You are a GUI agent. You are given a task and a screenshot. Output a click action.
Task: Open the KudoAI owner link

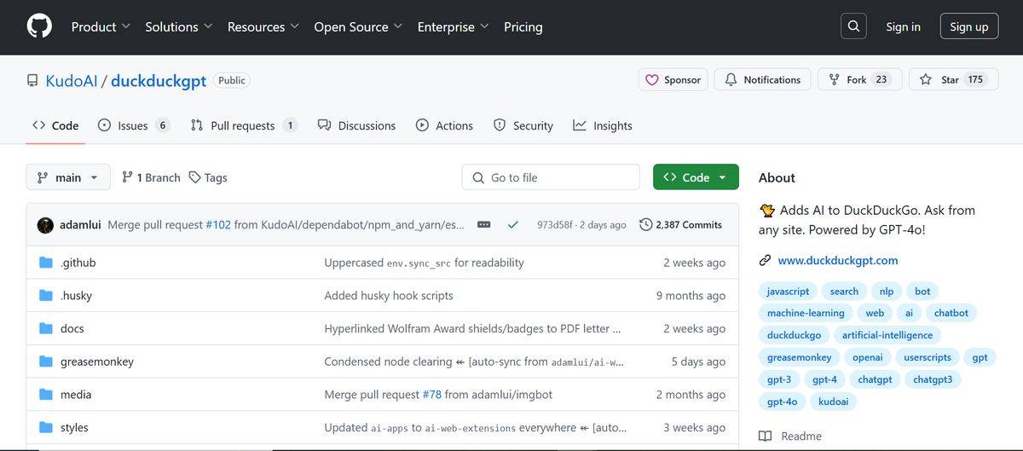click(x=72, y=81)
